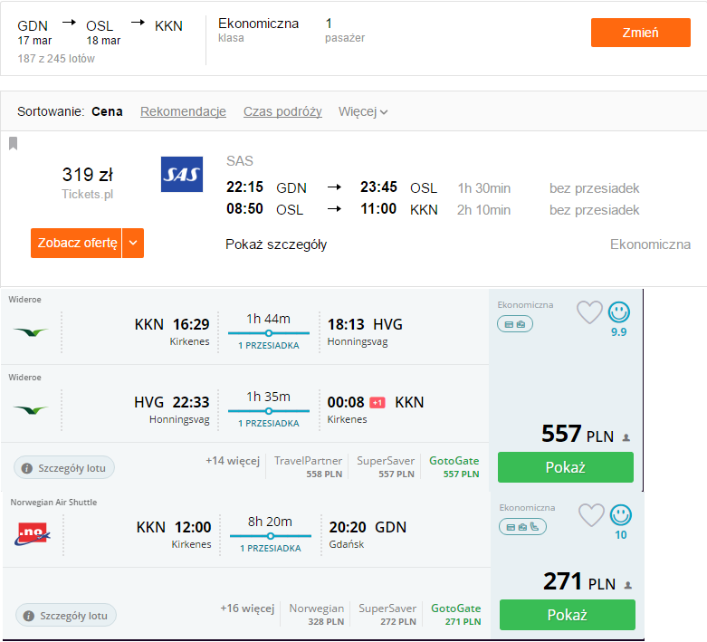Click Wideroe logo on KKN–HVG flight
The height and width of the screenshot is (642, 707).
pos(31,332)
